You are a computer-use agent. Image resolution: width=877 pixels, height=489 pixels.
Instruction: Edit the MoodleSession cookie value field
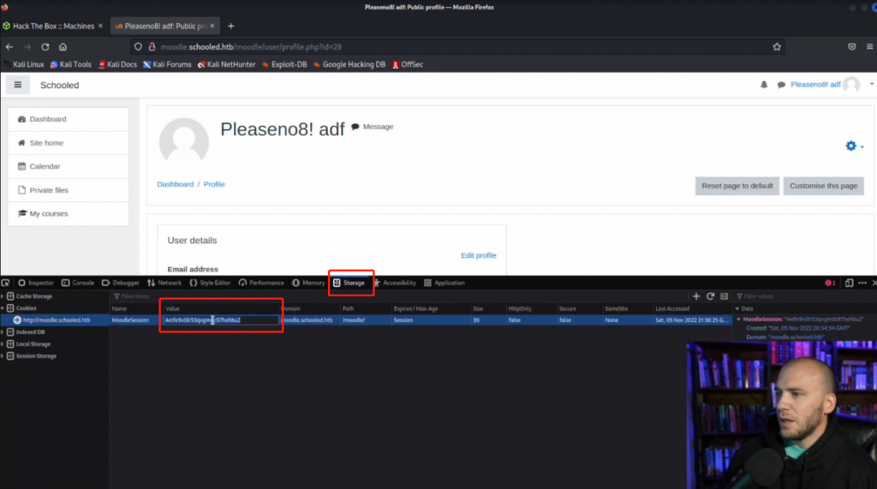click(x=222, y=320)
